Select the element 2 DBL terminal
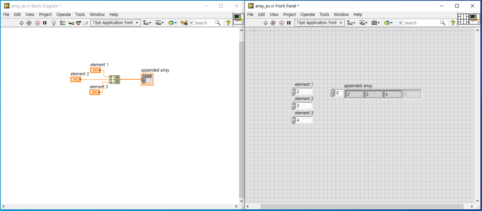This screenshot has width=482, height=211. coord(76,80)
